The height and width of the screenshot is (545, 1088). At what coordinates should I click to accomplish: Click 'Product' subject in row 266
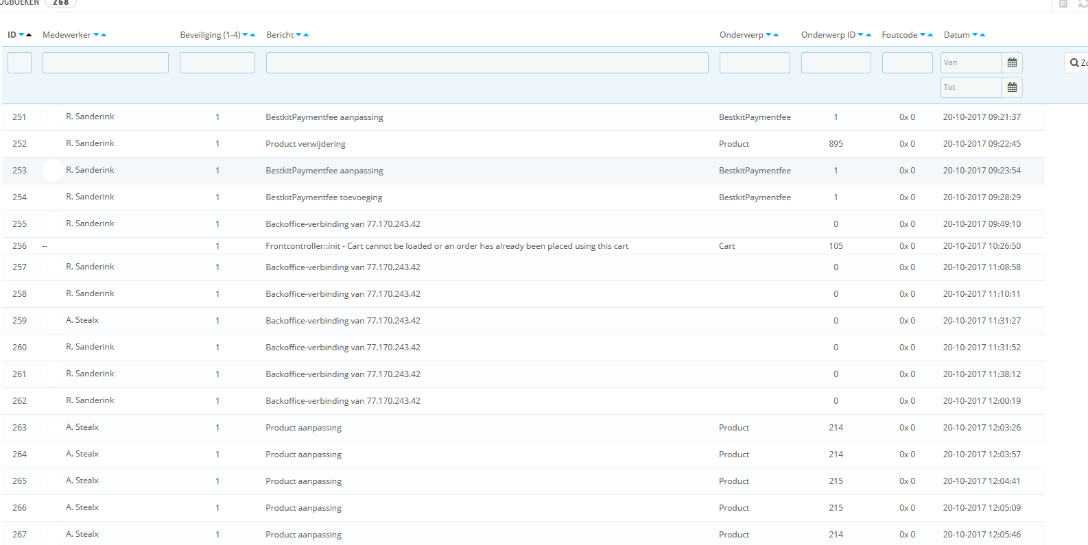tap(734, 508)
